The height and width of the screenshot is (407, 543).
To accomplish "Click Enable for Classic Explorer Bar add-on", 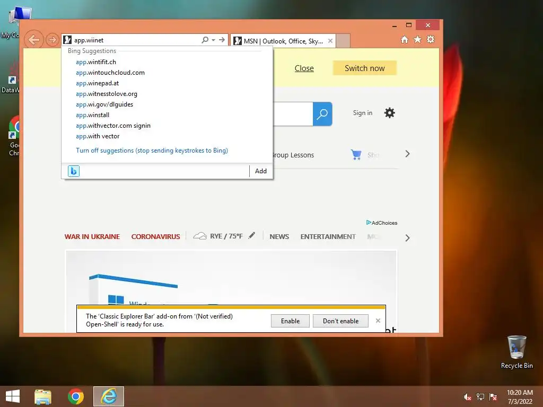I will (290, 321).
